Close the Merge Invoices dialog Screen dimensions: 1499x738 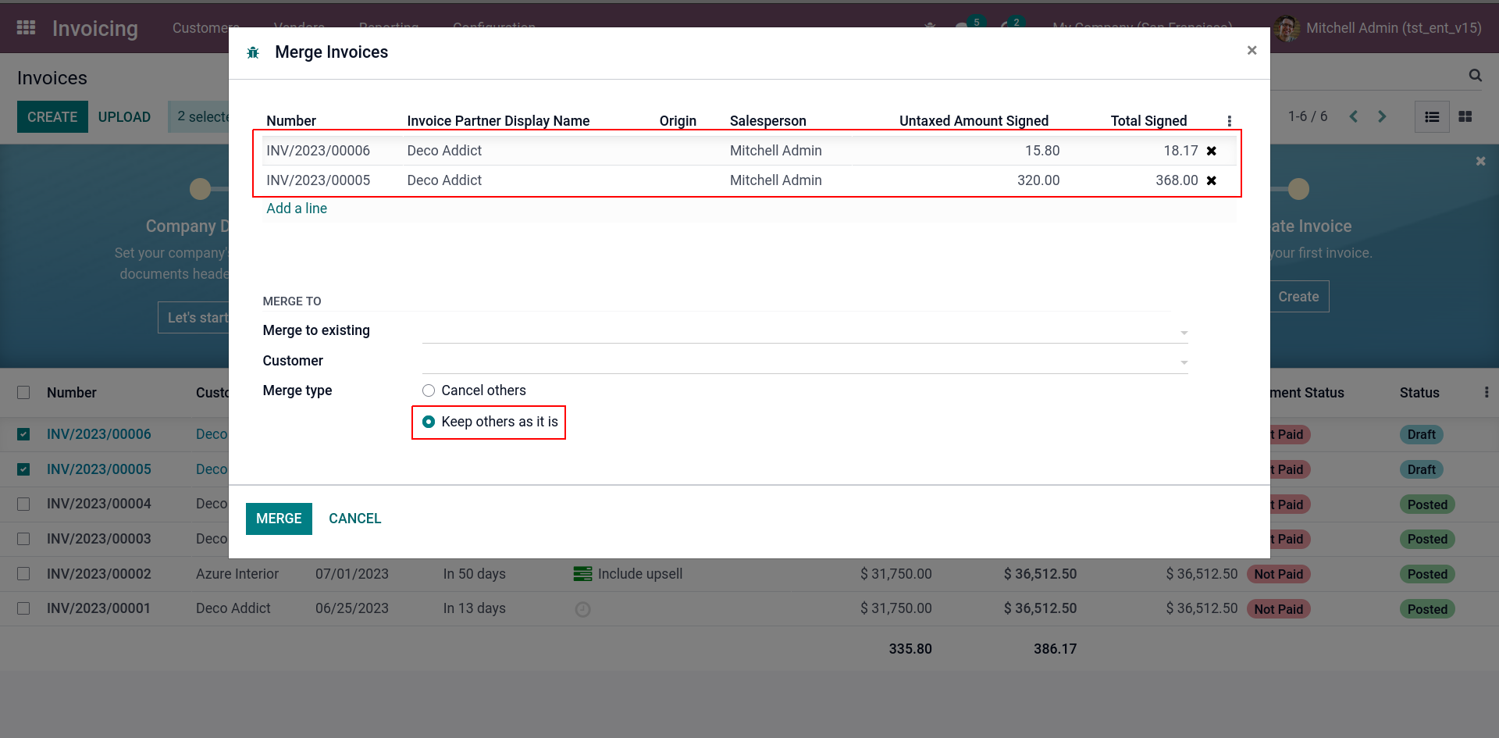coord(1252,51)
